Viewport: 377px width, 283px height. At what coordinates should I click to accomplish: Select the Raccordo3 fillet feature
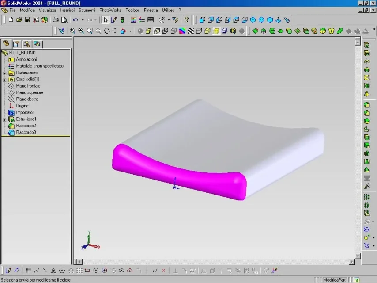pyautogui.click(x=26, y=132)
